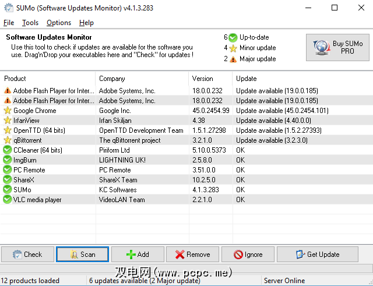This screenshot has width=373, height=286.
Task: Open the Help menu
Action: pos(86,23)
